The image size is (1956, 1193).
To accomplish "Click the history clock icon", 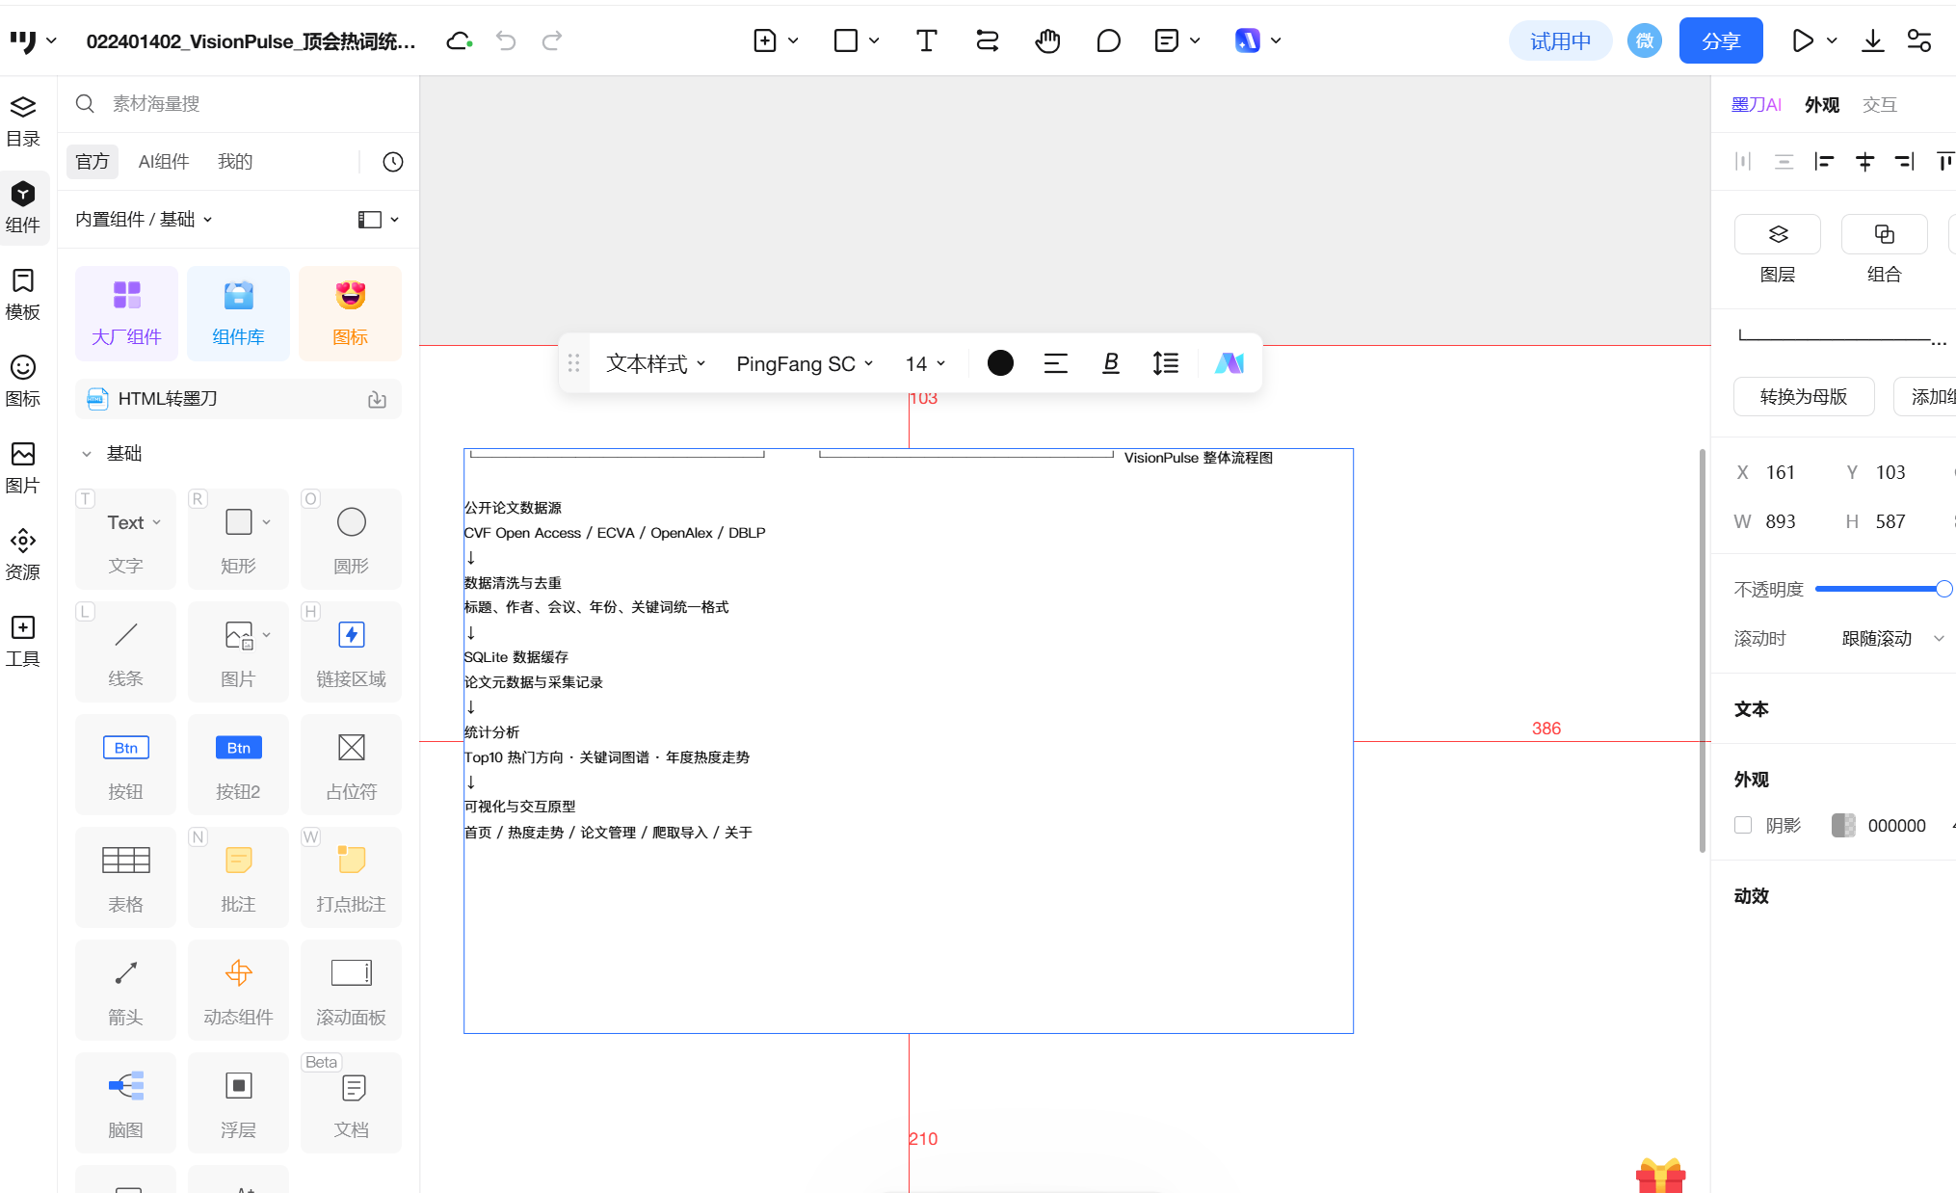I will 392,162.
